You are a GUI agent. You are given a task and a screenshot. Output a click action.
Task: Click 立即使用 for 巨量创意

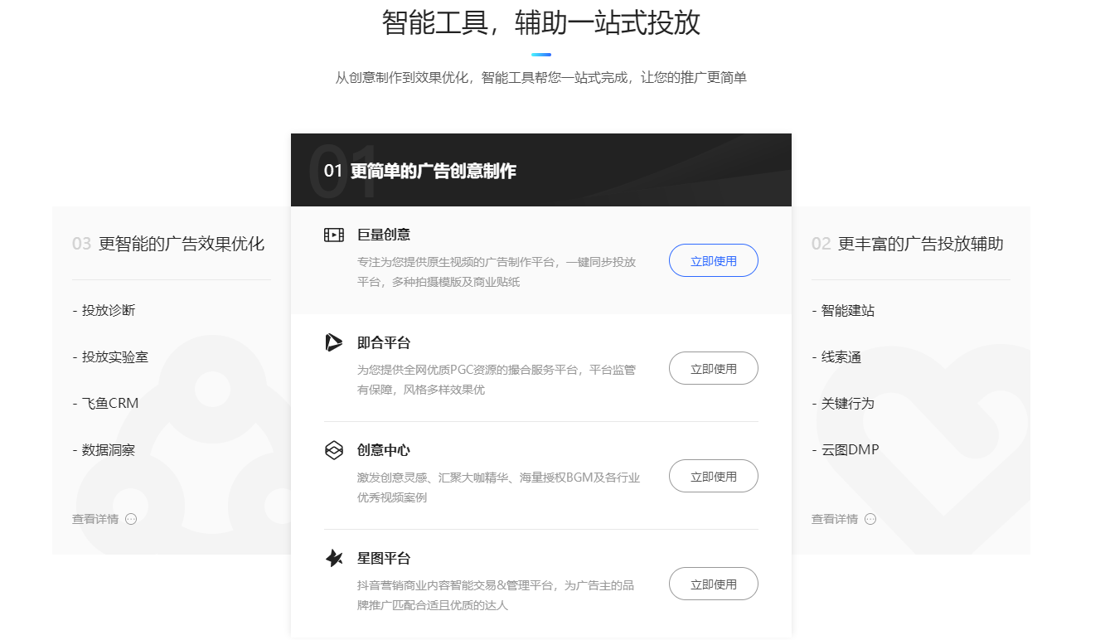click(x=713, y=259)
